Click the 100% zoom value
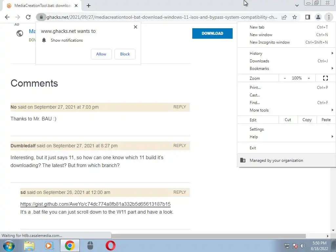Image resolution: width=336 pixels, height=252 pixels. 297,78
